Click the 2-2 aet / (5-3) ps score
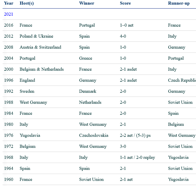The height and width of the screenshot is (186, 196). (x=135, y=136)
